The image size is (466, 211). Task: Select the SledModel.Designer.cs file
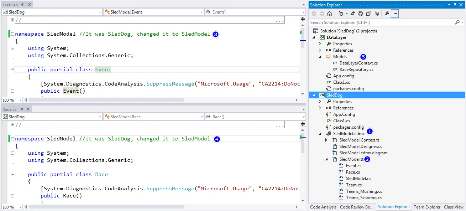coord(361,146)
